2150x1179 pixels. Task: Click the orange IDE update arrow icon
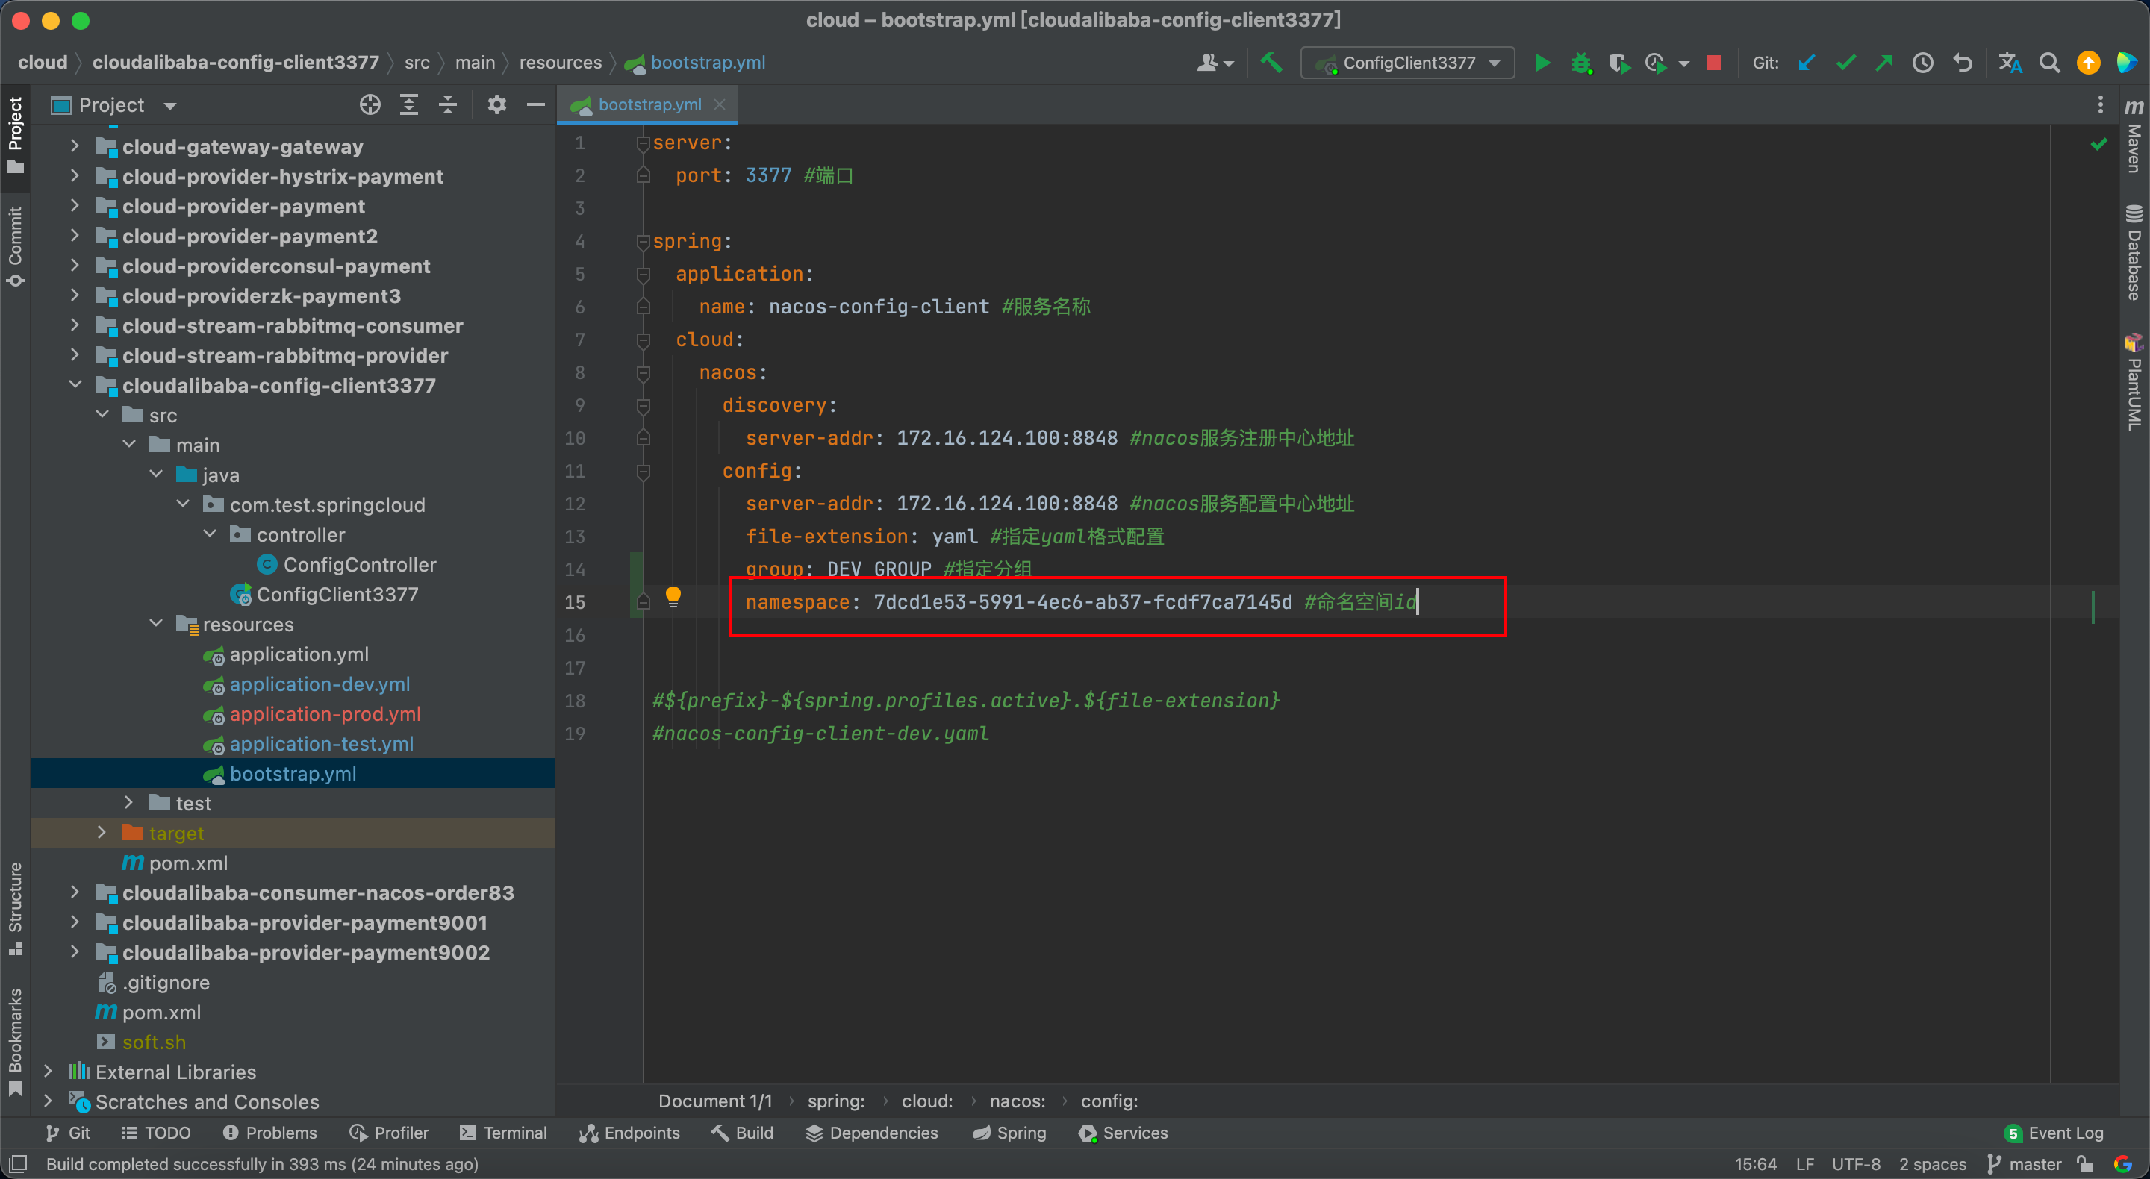(2088, 63)
